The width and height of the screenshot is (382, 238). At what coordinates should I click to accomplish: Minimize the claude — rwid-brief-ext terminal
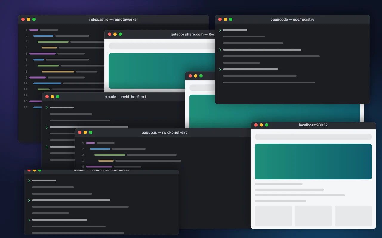[53, 97]
